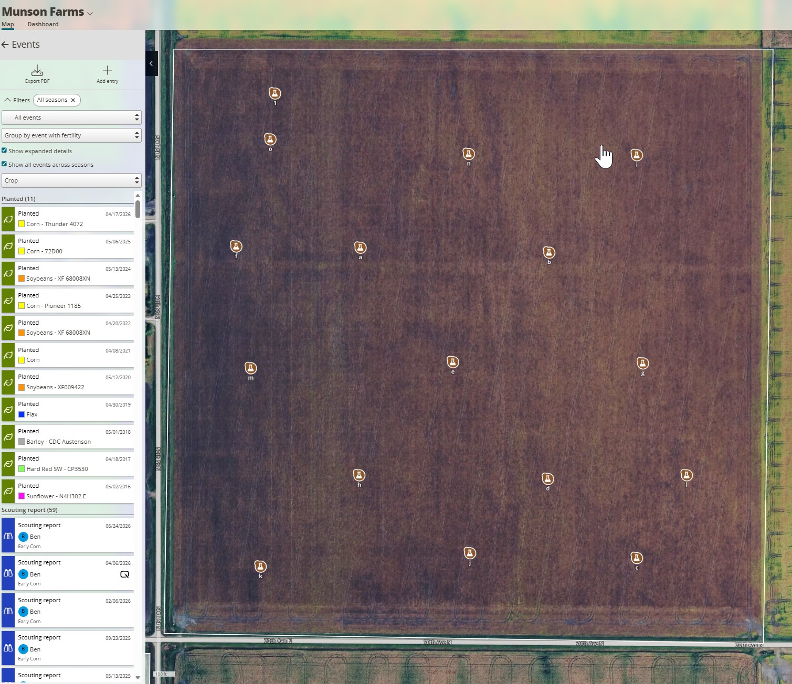Click green swatch for Hard Red SW
792x684 pixels.
[22, 469]
